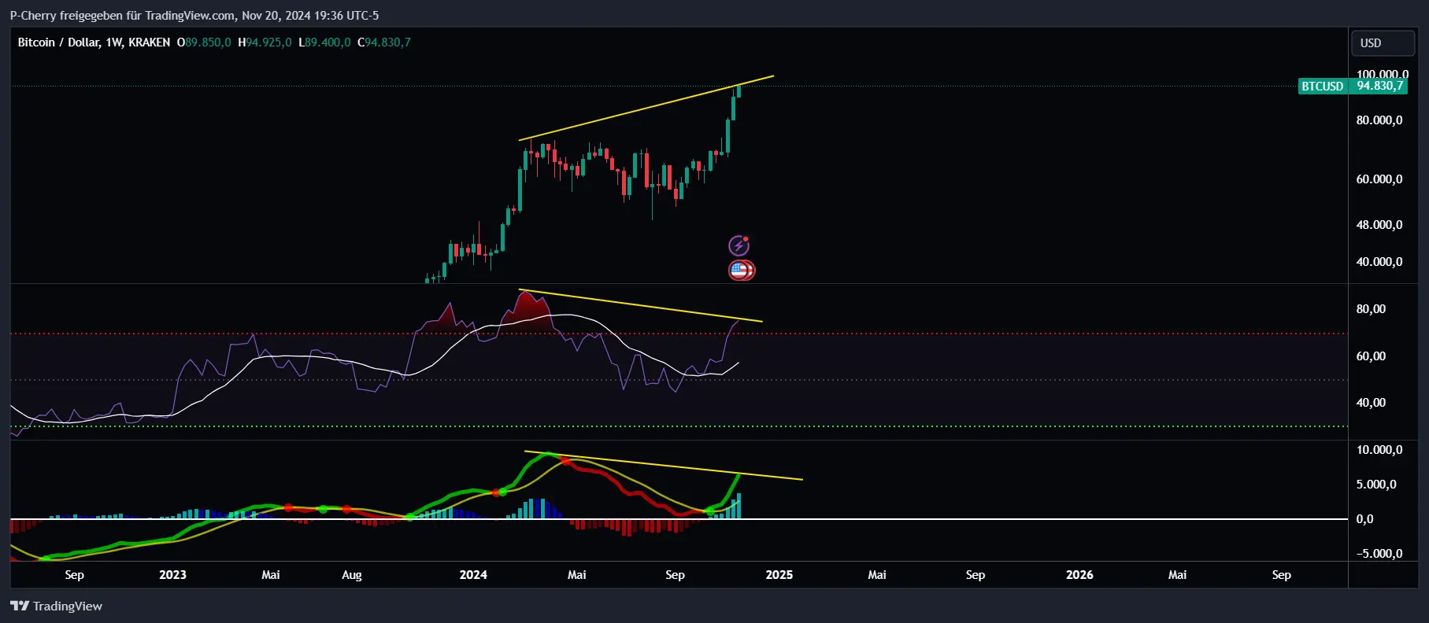Click the yellow divergence line on MACD

pyautogui.click(x=664, y=466)
